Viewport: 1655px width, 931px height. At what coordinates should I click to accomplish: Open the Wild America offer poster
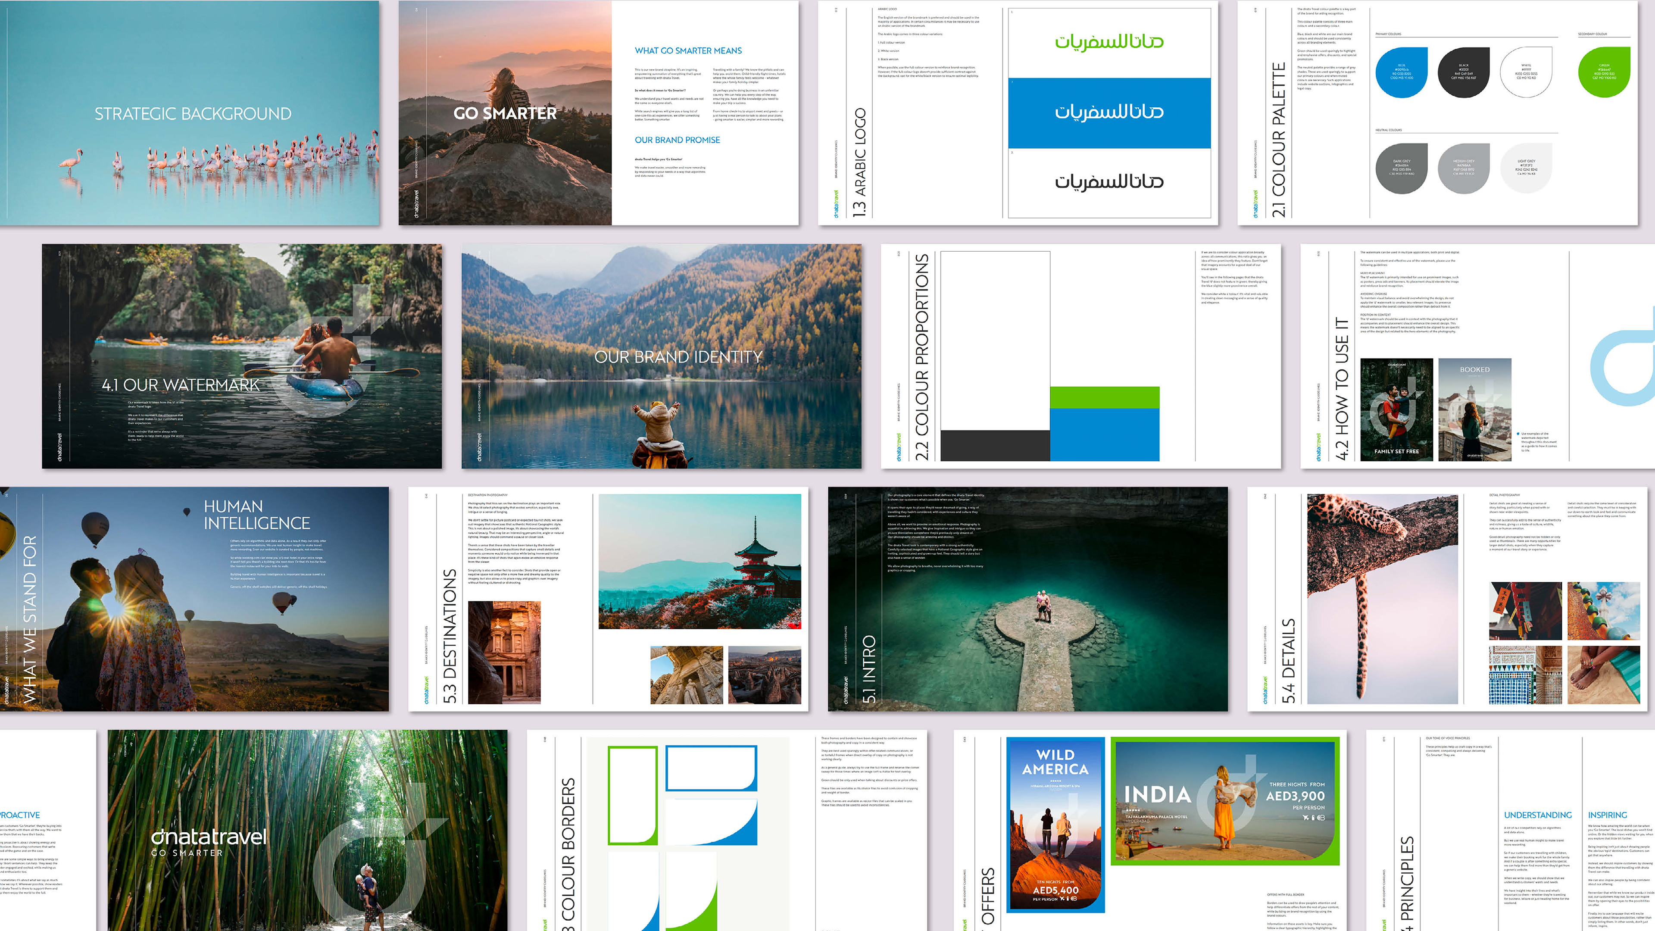(x=1055, y=825)
